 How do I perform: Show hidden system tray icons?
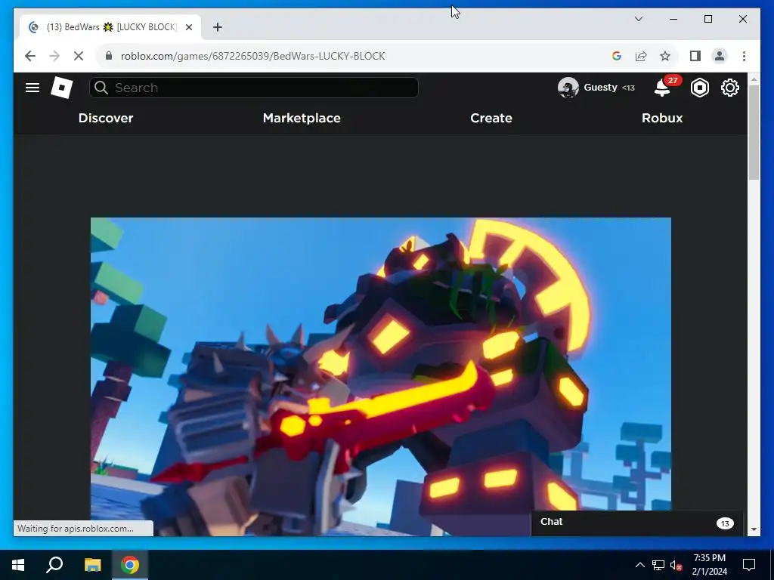pos(639,565)
